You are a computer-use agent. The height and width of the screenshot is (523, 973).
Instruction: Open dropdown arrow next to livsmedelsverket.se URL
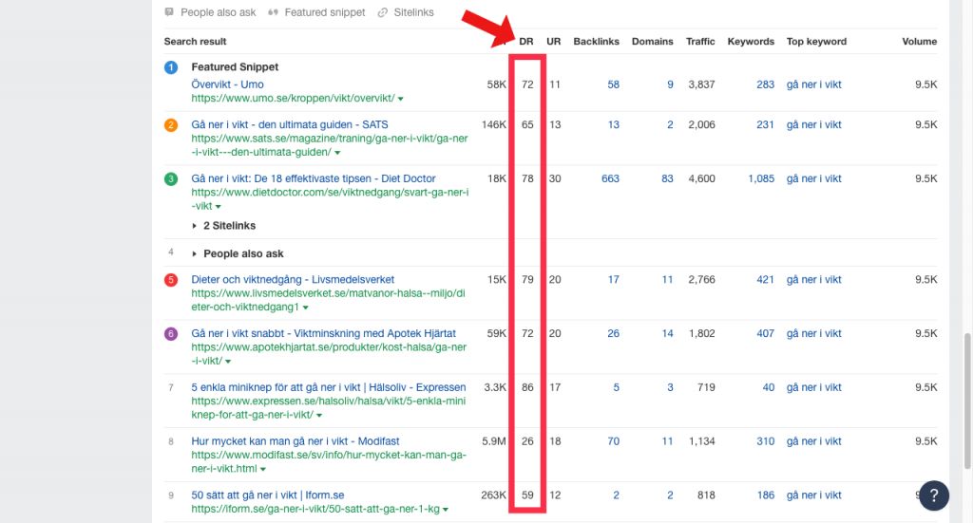tap(305, 308)
